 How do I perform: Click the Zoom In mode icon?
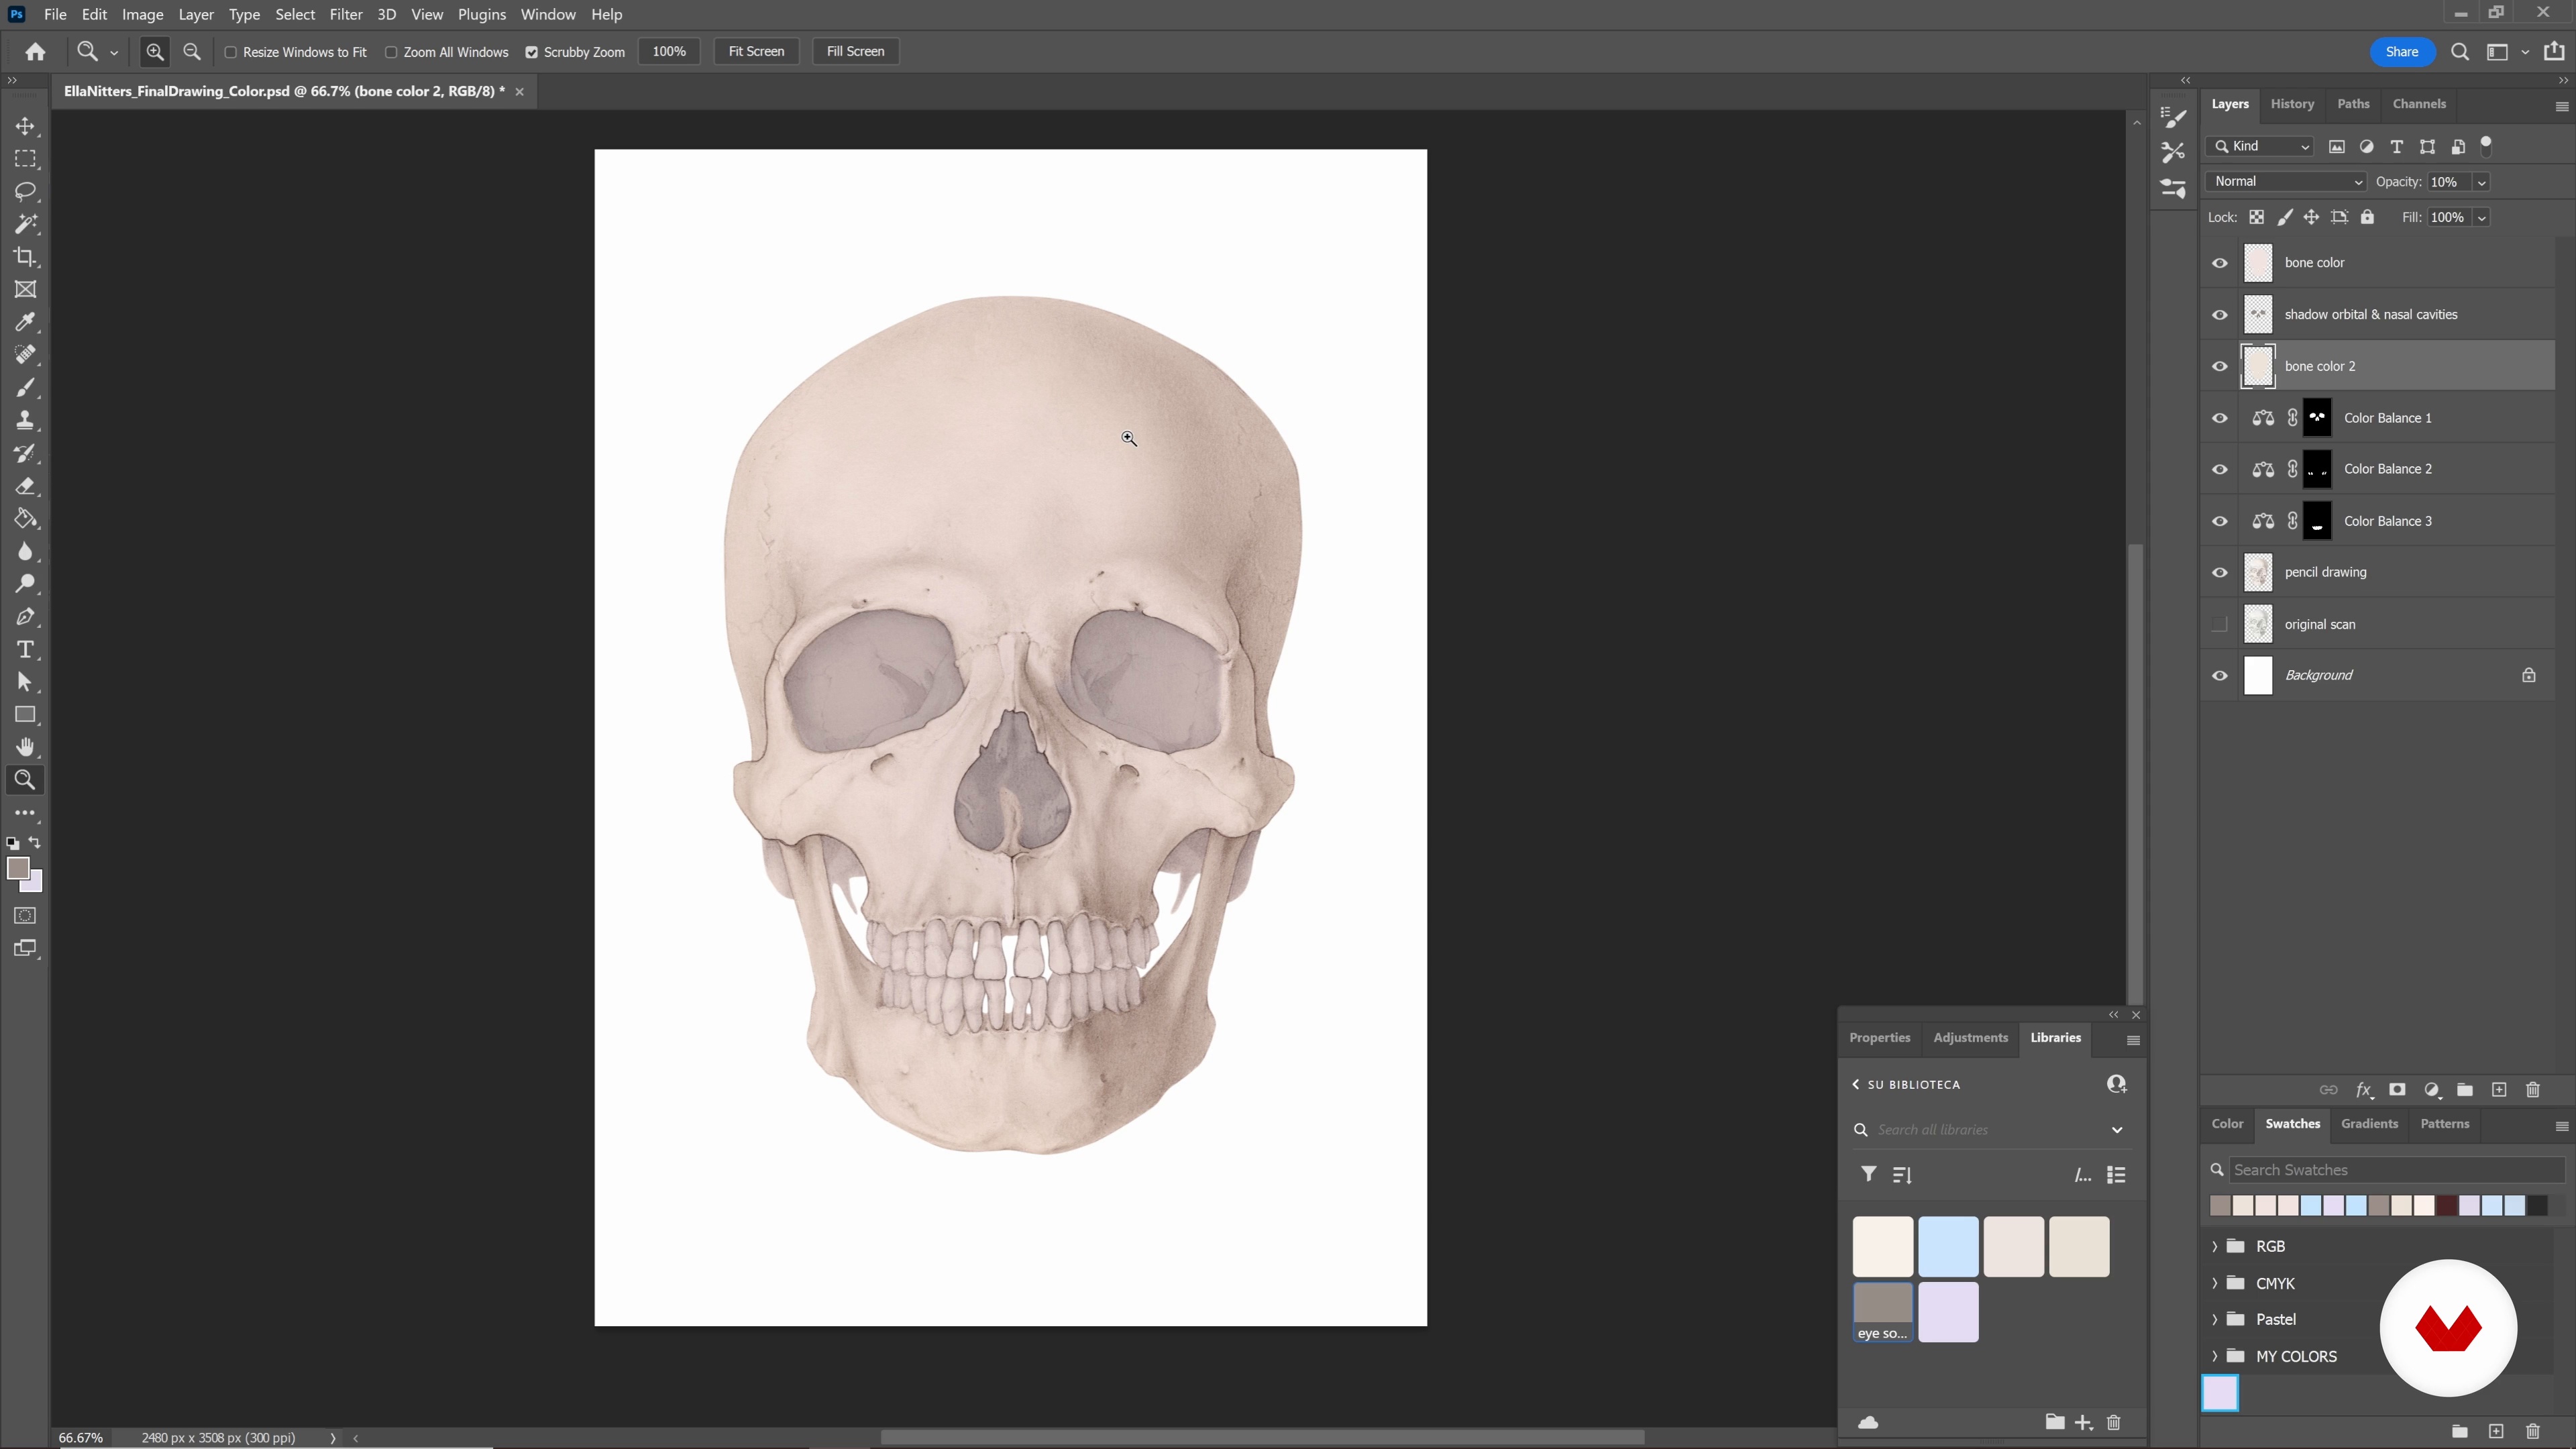(155, 52)
